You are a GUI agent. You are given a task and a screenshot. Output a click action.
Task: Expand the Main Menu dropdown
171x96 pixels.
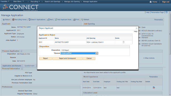(x=18, y=2)
